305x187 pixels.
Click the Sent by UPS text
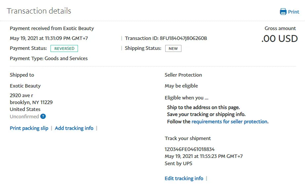[178, 163]
